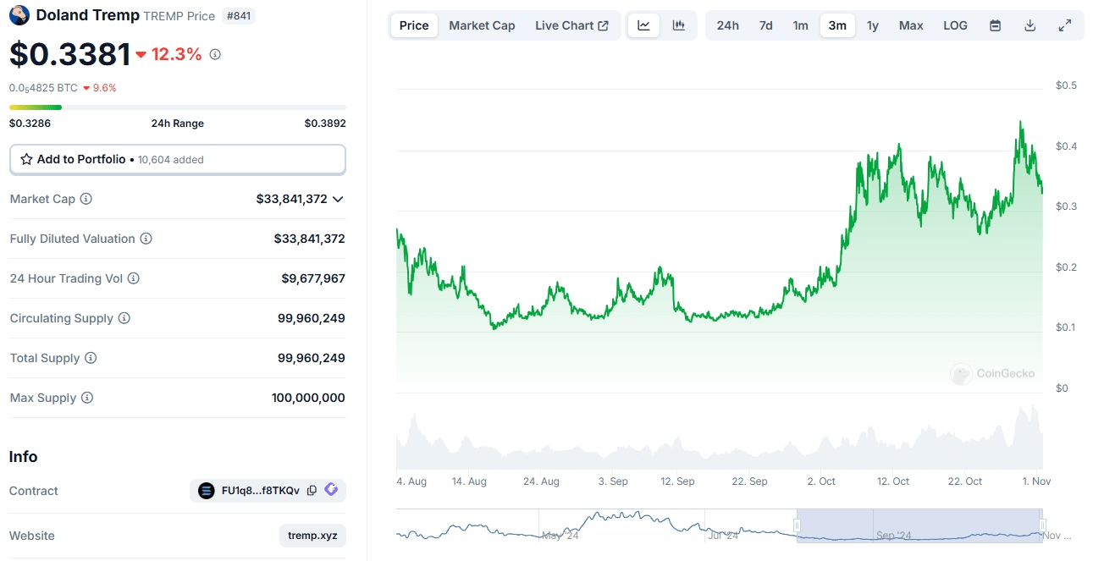Switch to the Market Cap tab

(482, 25)
